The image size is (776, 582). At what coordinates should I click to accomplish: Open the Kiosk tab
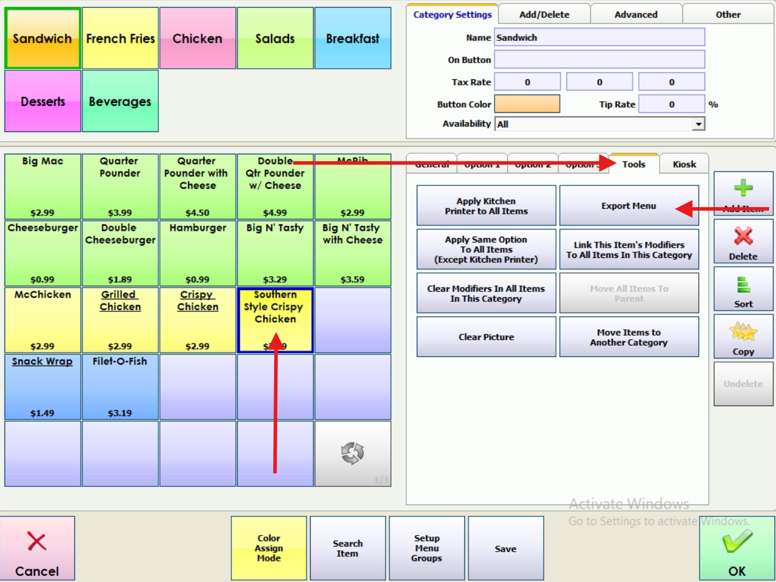[684, 164]
